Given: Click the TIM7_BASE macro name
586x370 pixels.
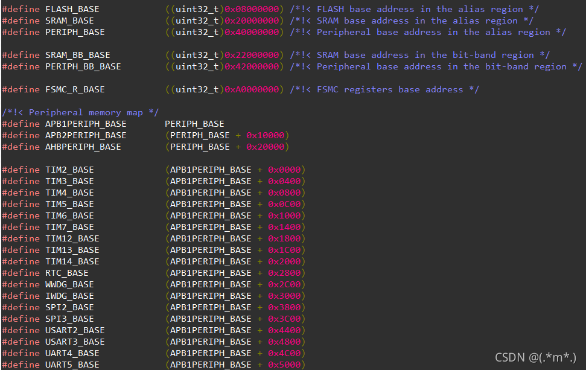Looking at the screenshot, I should click(x=69, y=227).
